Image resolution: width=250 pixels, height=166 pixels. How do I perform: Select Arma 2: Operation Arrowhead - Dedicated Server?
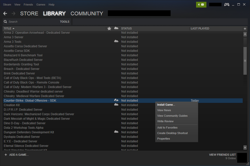click(x=37, y=33)
